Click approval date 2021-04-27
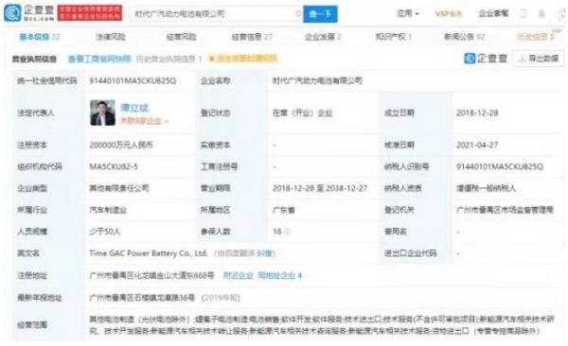 point(477,146)
